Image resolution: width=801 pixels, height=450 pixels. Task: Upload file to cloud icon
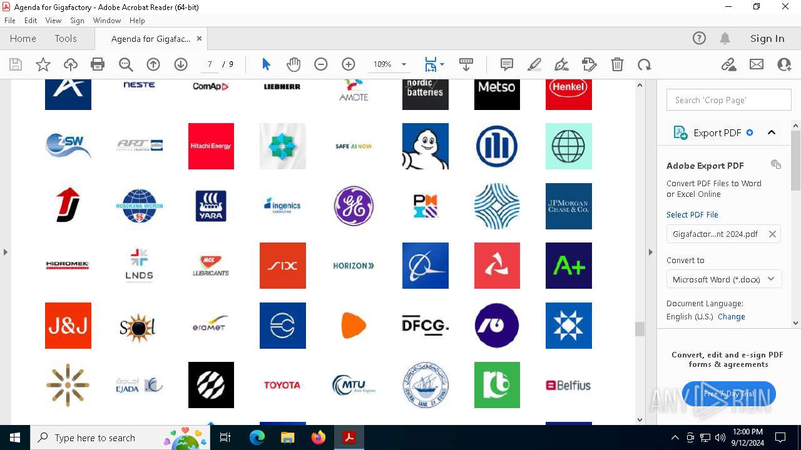click(x=71, y=64)
